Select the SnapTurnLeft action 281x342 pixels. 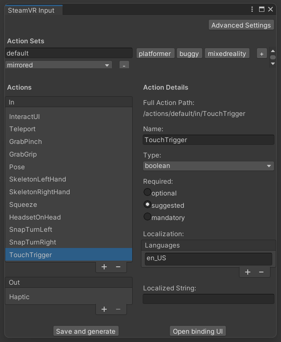click(x=69, y=230)
